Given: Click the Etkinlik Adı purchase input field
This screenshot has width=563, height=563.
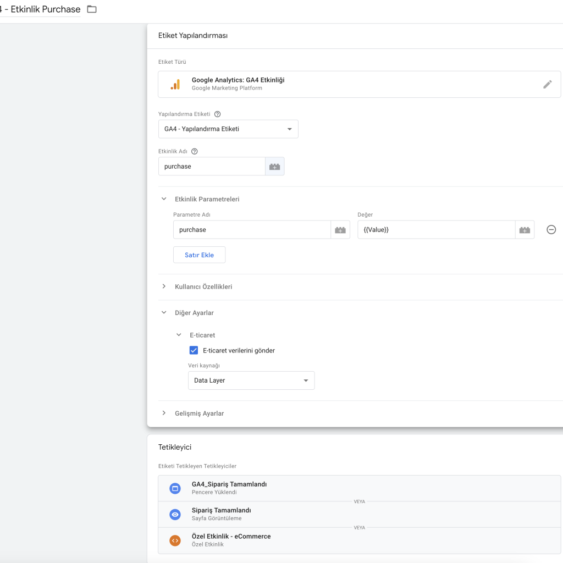Looking at the screenshot, I should [212, 167].
